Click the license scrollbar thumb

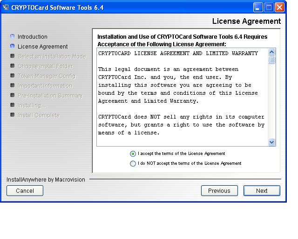(272, 60)
